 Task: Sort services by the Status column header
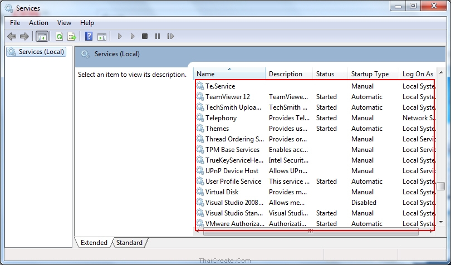click(325, 74)
